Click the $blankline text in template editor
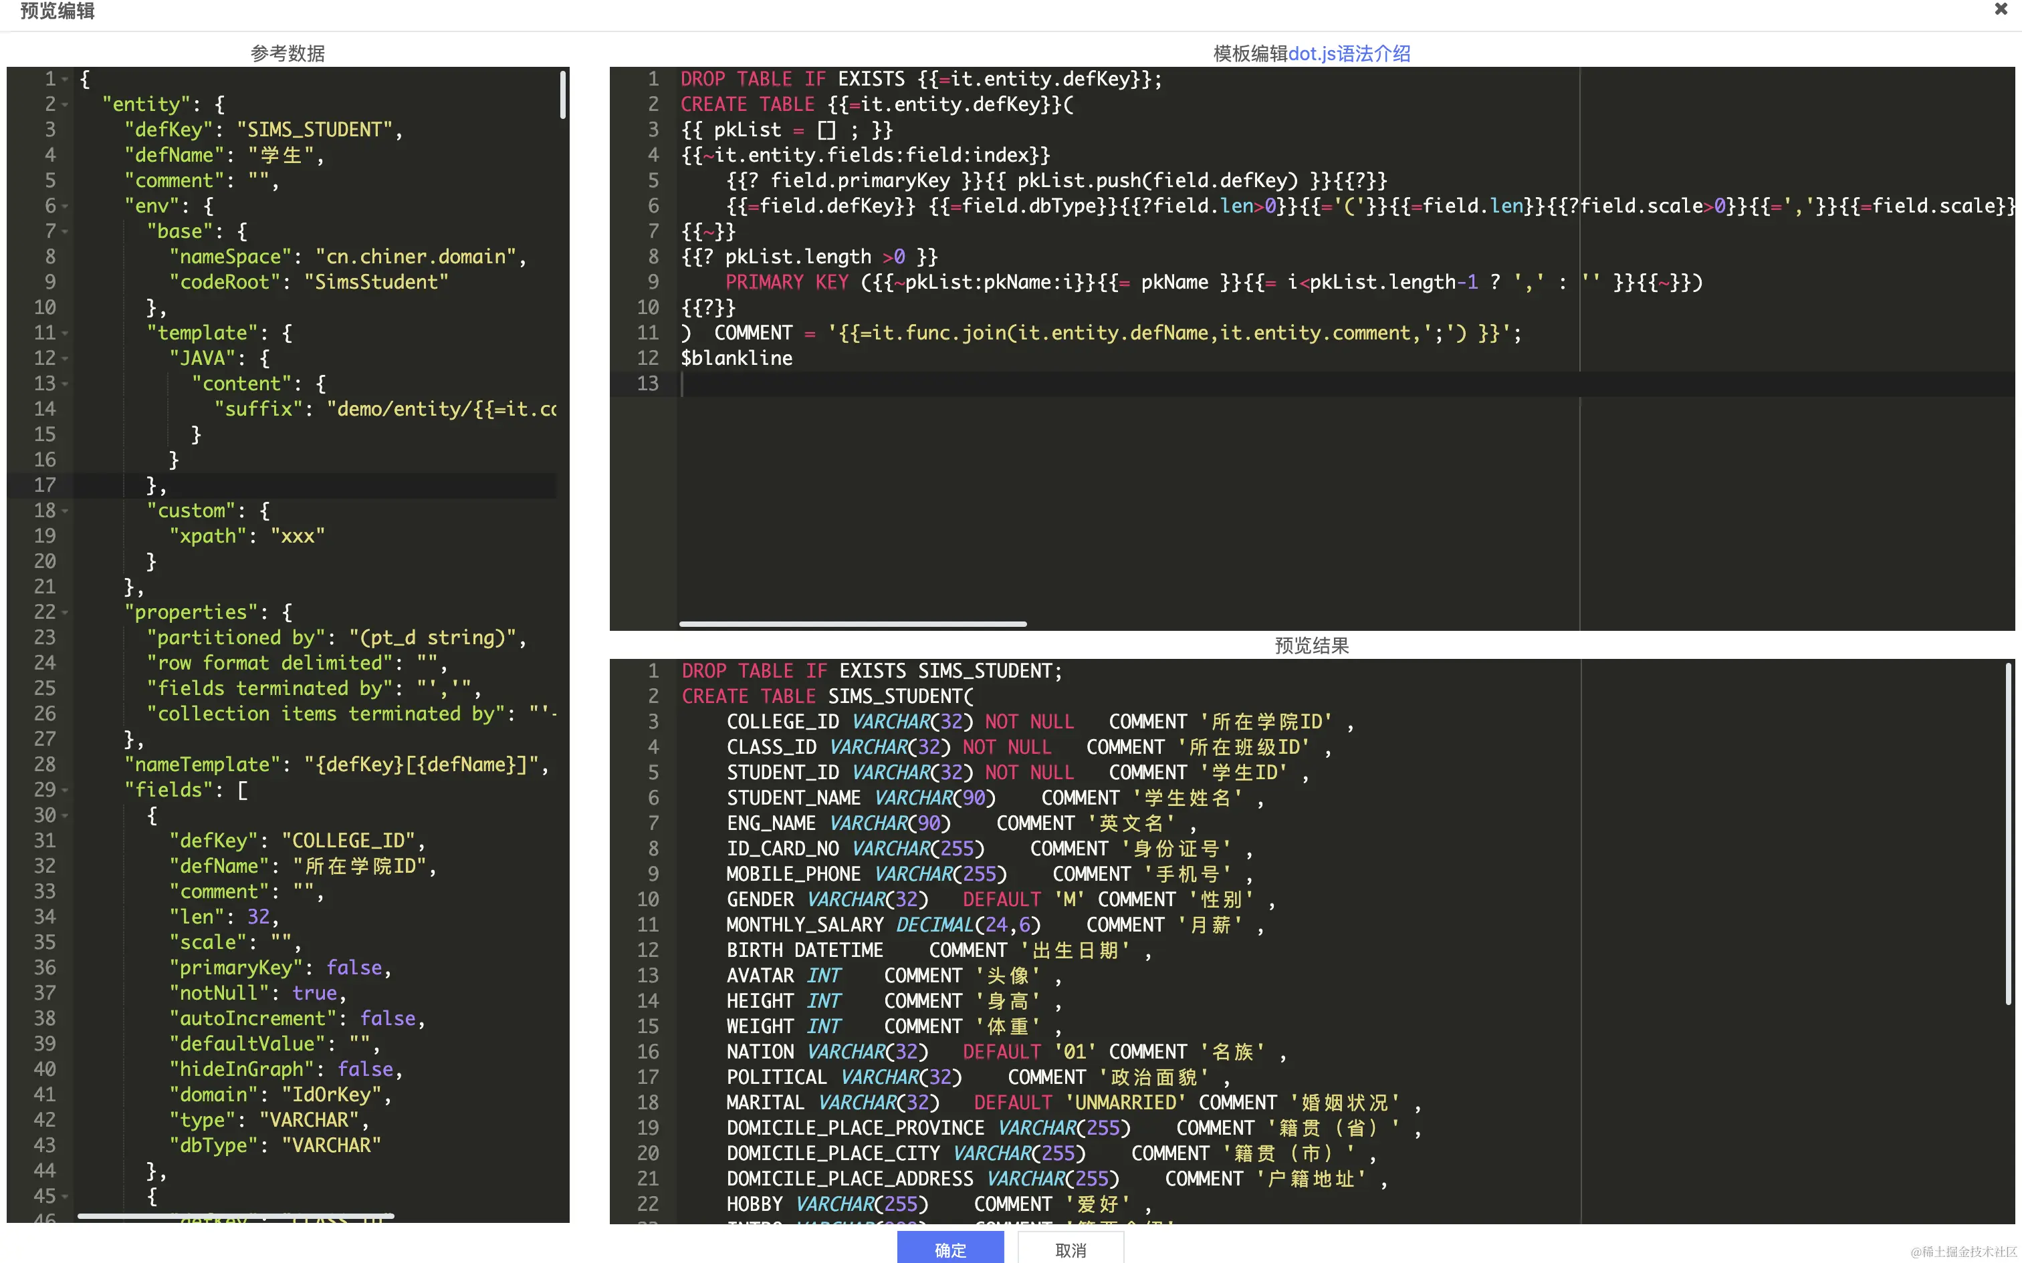 [736, 358]
